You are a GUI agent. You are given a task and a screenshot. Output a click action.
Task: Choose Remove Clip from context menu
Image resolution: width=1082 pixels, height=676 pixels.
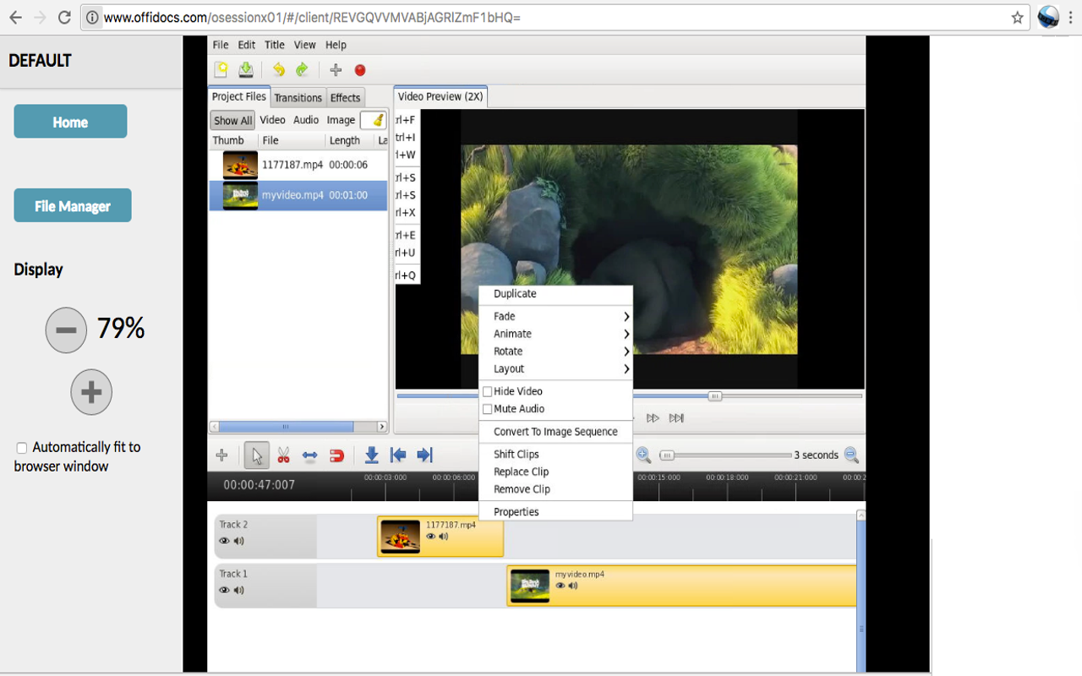(555, 489)
